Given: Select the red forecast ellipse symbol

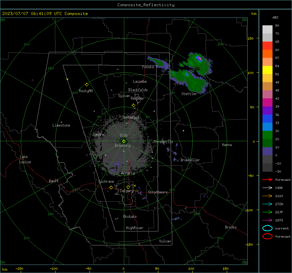Looking at the screenshot, I should [267, 236].
